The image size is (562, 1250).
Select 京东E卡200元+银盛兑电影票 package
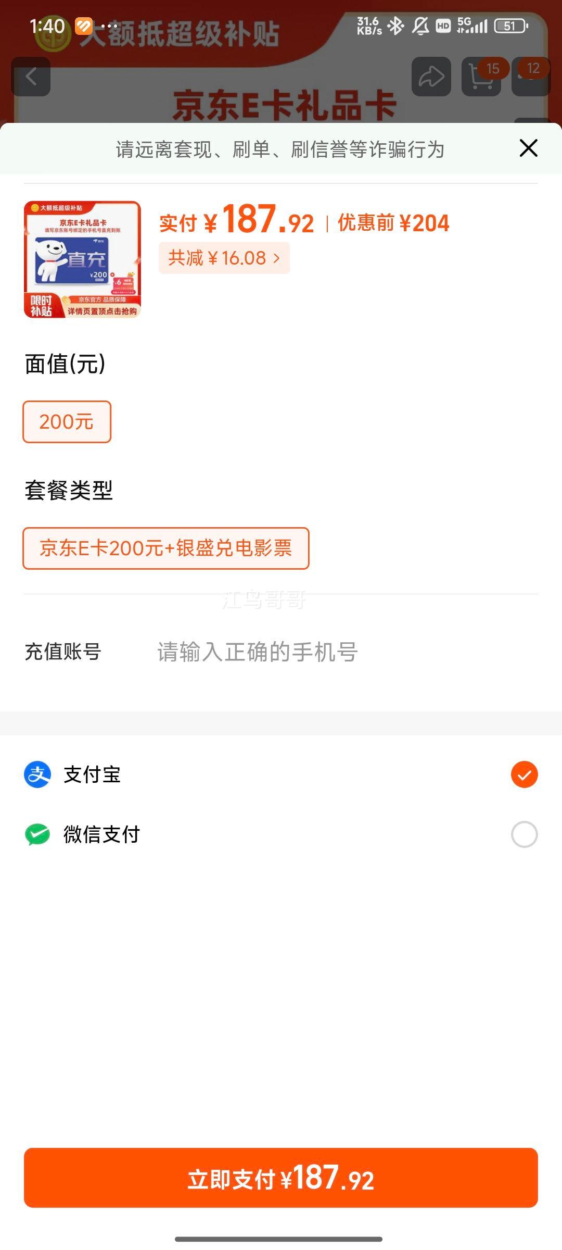pyautogui.click(x=165, y=548)
